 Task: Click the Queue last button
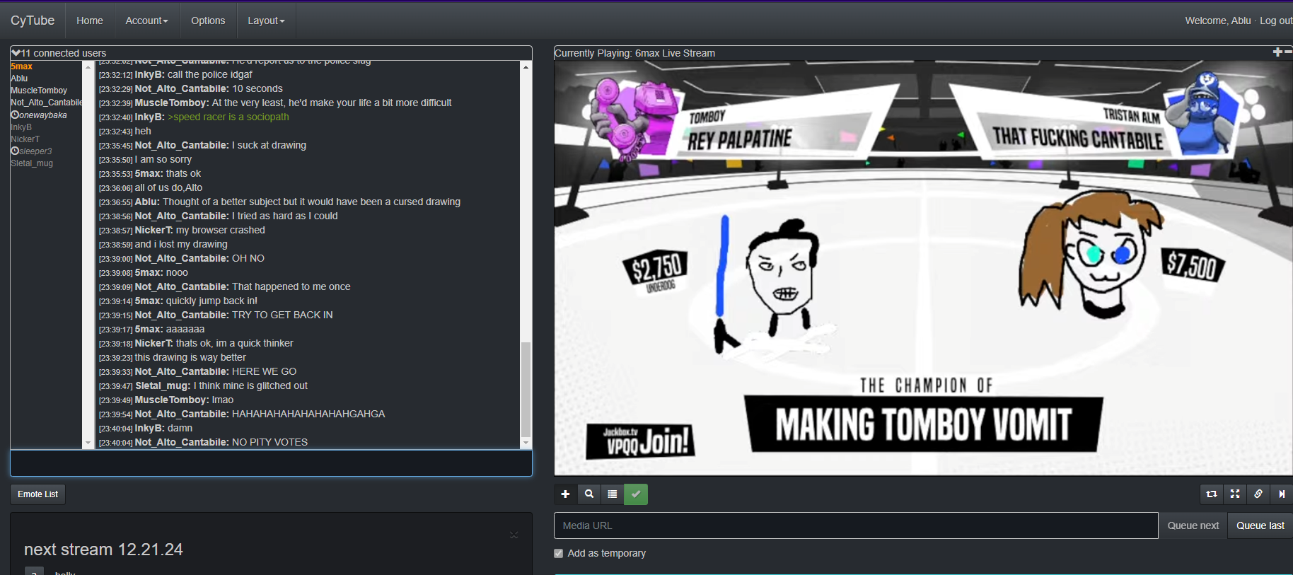(x=1260, y=525)
